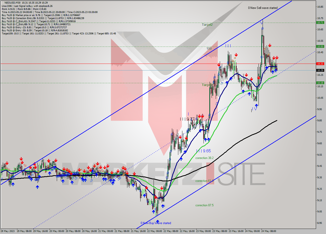Click the 10.05 price scale value
The width and height of the screenshot is (326, 234).
coord(320,98)
